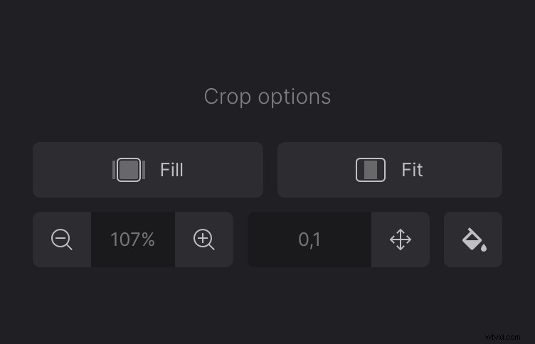Click the Crop options heading
The width and height of the screenshot is (535, 344).
pyautogui.click(x=267, y=97)
